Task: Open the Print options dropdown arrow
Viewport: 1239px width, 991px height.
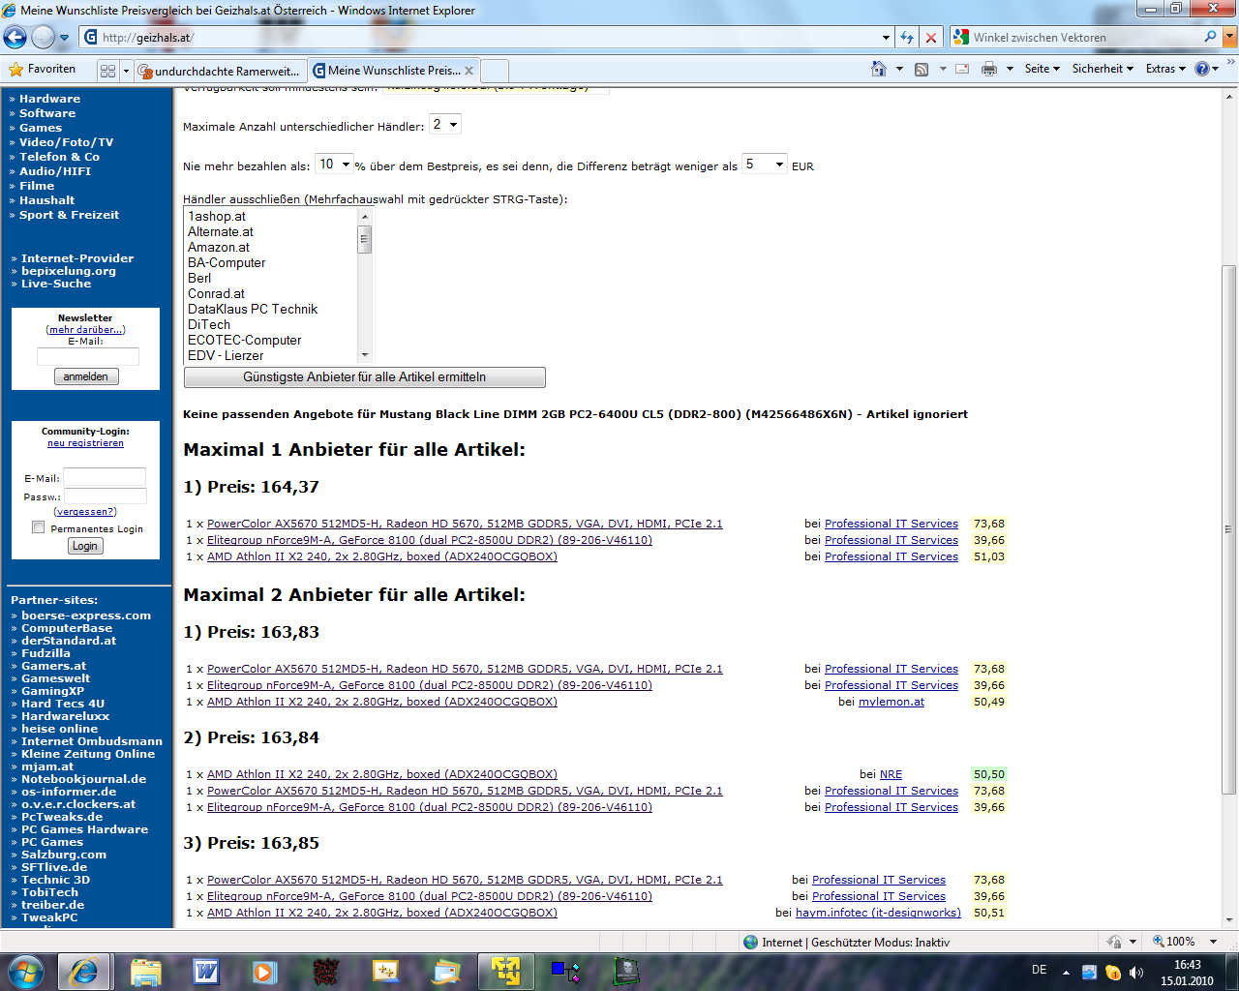Action: 1010,69
